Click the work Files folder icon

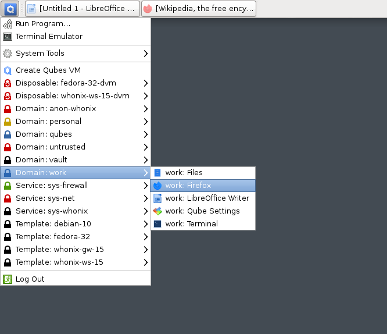pyautogui.click(x=157, y=173)
